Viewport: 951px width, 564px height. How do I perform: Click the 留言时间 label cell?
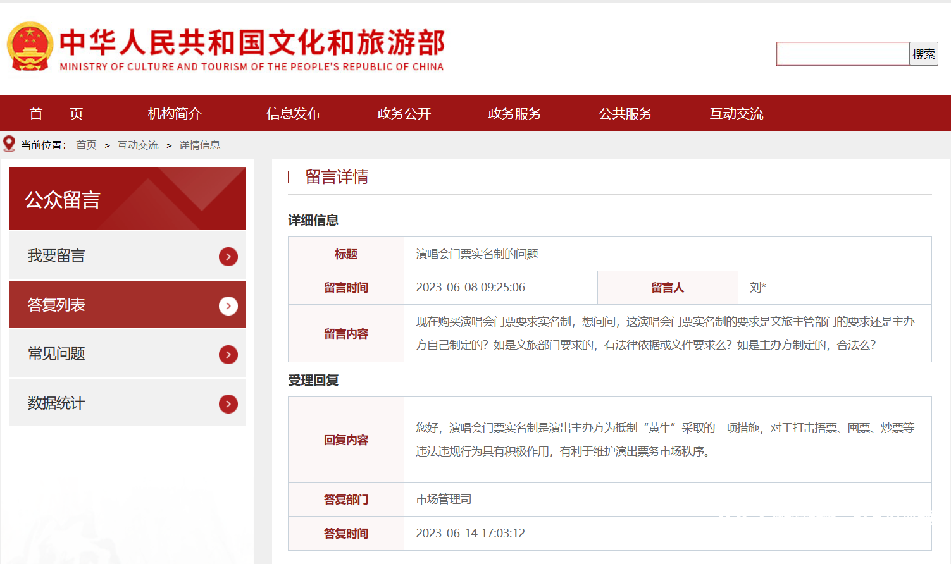[346, 288]
